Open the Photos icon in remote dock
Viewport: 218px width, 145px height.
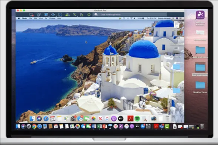click(93, 119)
